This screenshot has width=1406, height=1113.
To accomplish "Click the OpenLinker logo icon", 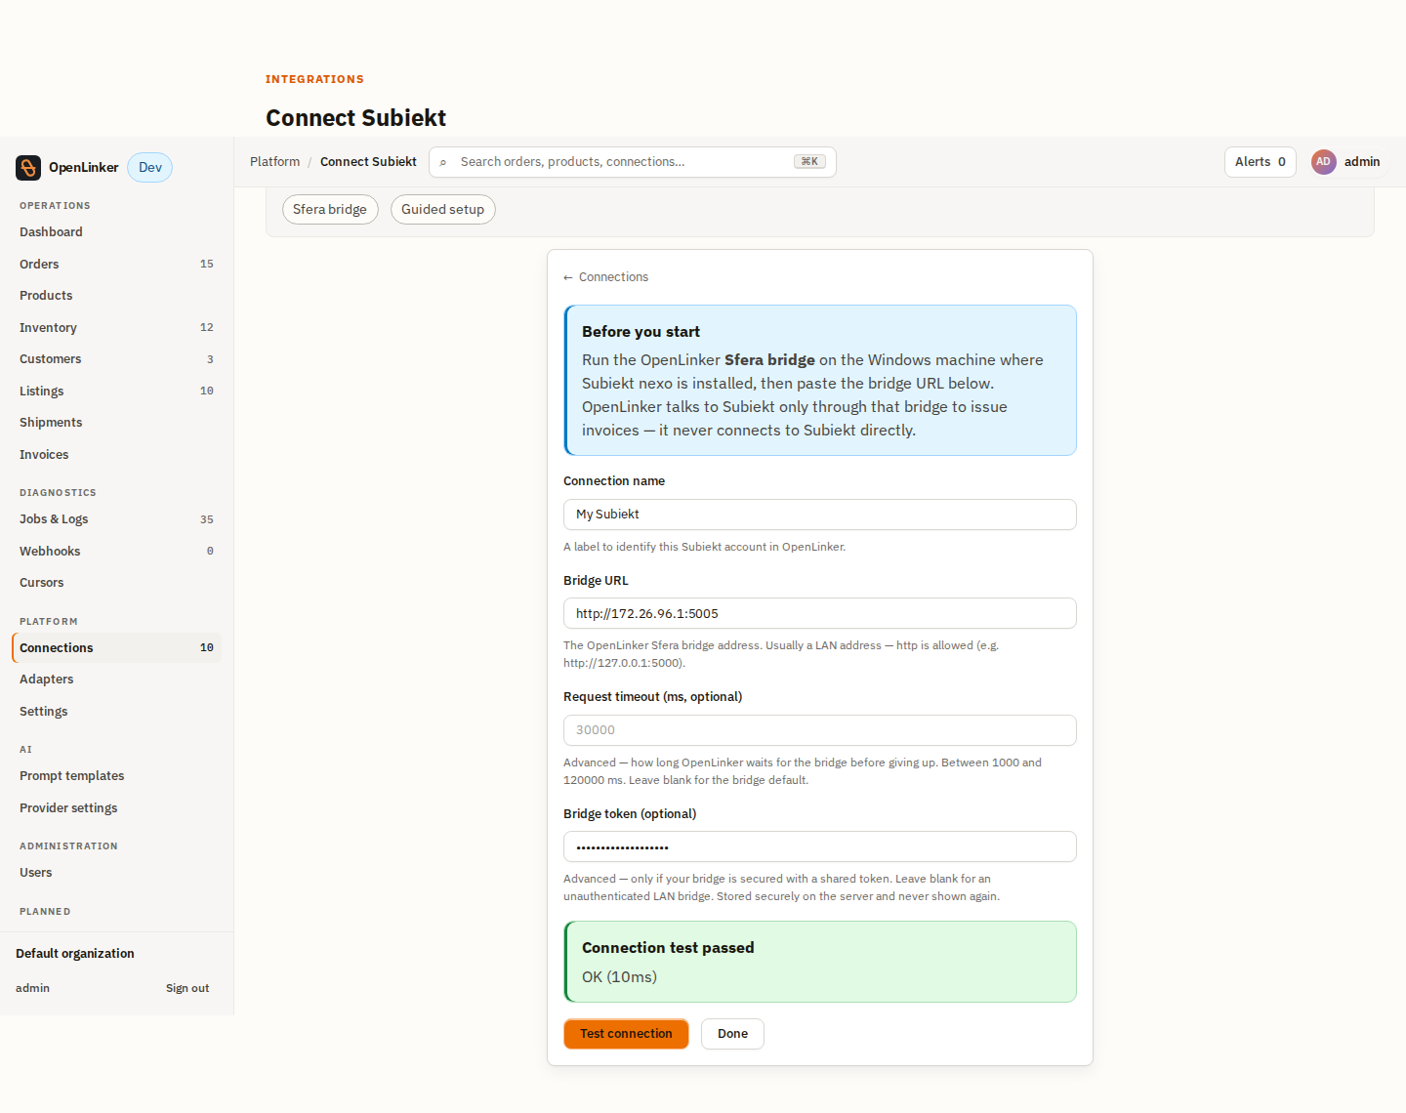I will click(x=28, y=168).
